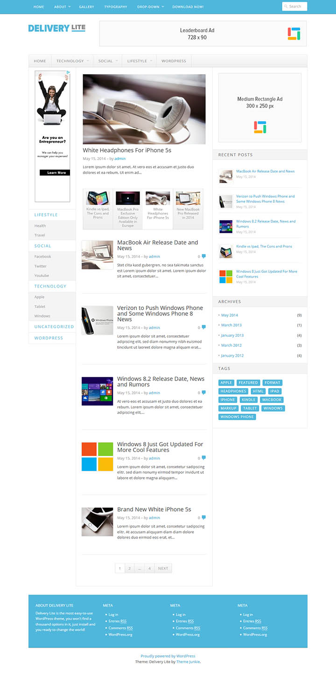The width and height of the screenshot is (336, 673).
Task: Open White Headphones For iPhone 5s title
Action: [127, 150]
